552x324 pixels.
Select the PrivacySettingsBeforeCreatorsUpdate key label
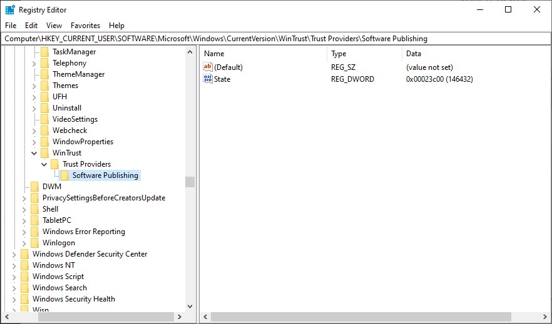104,198
